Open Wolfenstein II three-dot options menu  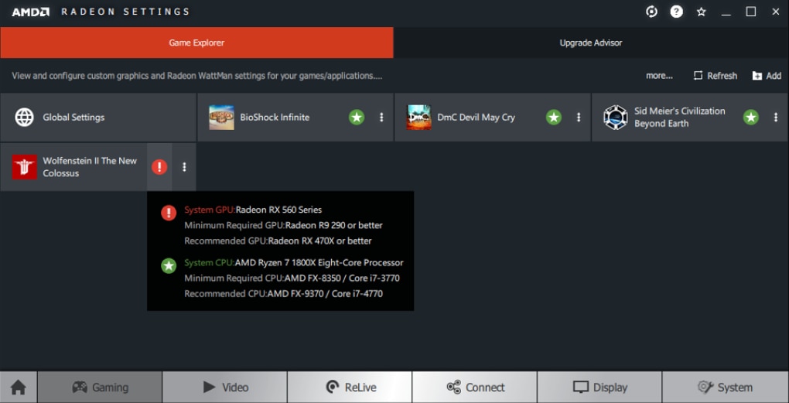click(x=184, y=167)
